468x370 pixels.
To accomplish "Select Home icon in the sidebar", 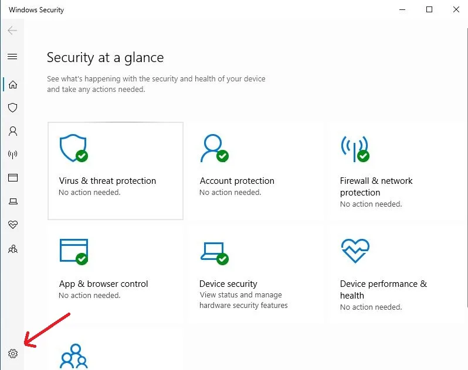I will click(x=12, y=84).
